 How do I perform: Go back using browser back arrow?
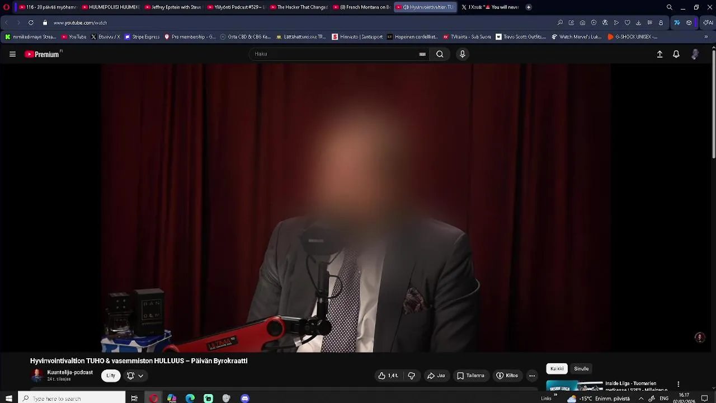click(x=7, y=22)
